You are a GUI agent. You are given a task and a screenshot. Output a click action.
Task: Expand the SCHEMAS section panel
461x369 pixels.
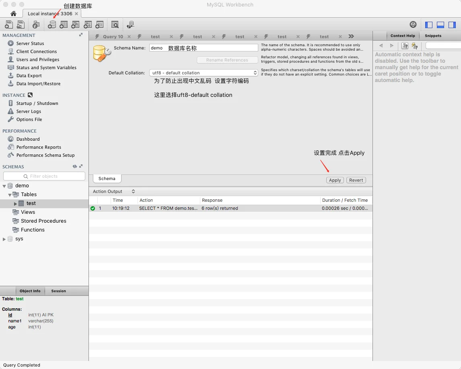click(81, 166)
